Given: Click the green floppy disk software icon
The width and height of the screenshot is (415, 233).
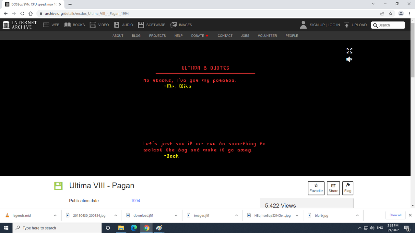Looking at the screenshot, I should coord(58,186).
